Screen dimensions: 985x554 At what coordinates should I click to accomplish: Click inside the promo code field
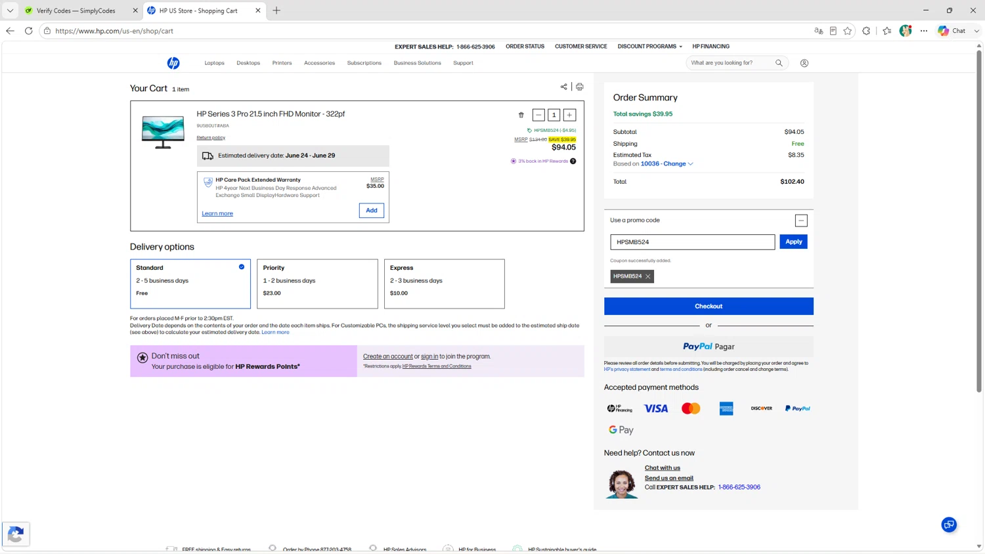point(693,242)
